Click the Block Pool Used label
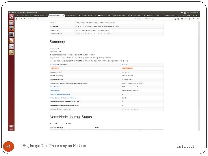This screenshot has height=156, width=208. pyautogui.click(x=57, y=79)
